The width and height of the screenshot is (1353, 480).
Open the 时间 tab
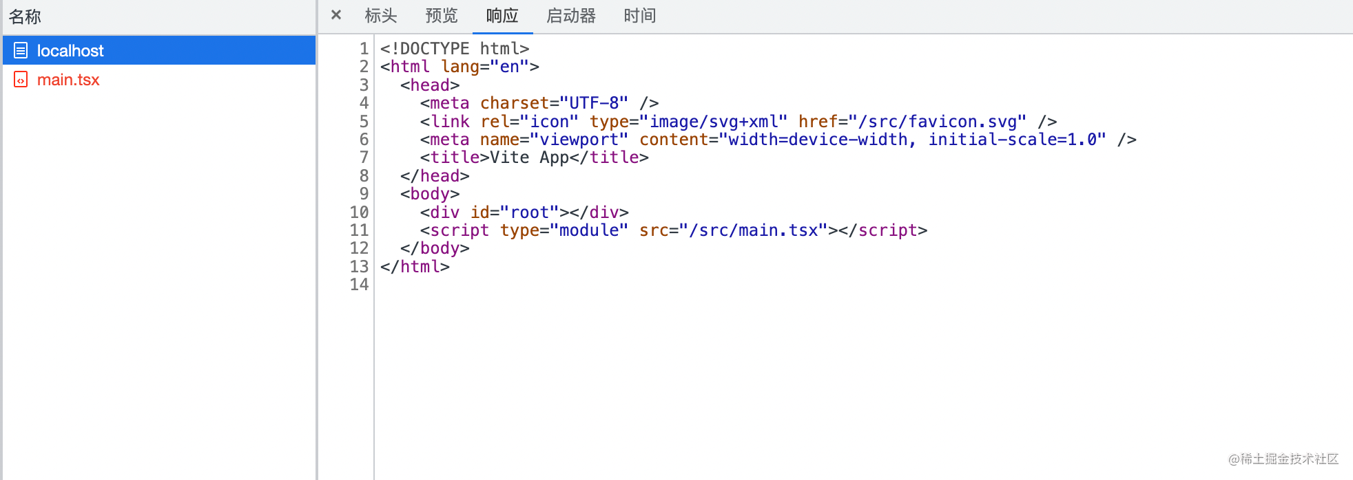(x=640, y=16)
